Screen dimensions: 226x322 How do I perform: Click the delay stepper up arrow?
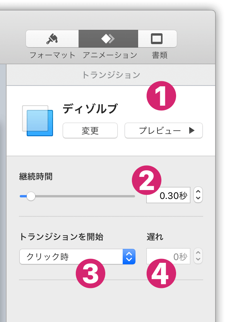[x=198, y=253]
